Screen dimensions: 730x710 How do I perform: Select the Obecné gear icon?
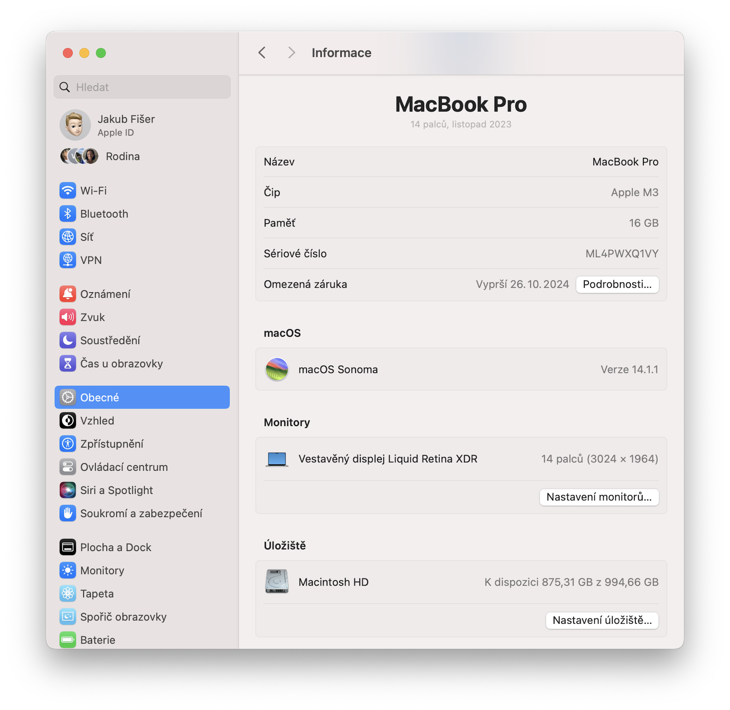68,398
